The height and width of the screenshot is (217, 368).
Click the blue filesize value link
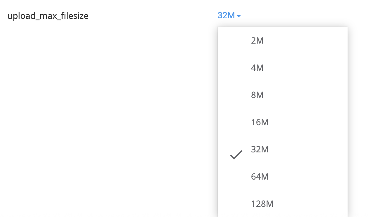pyautogui.click(x=226, y=15)
